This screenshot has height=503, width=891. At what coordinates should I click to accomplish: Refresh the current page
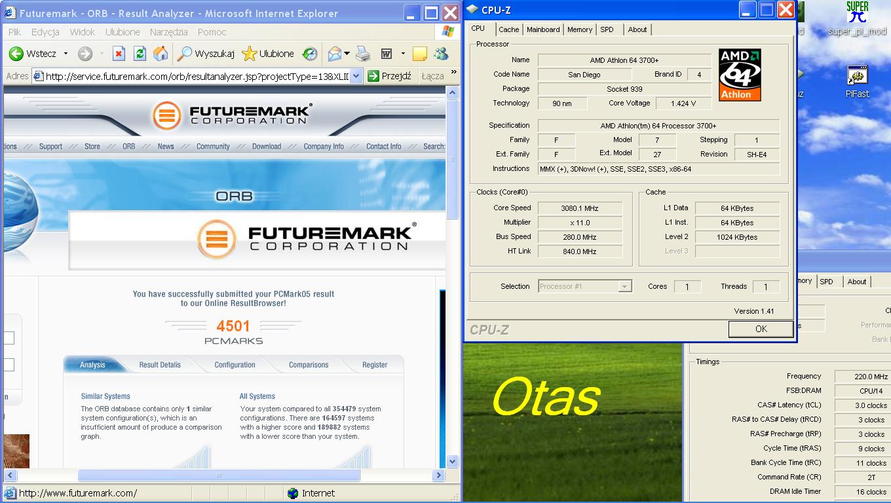click(x=140, y=54)
